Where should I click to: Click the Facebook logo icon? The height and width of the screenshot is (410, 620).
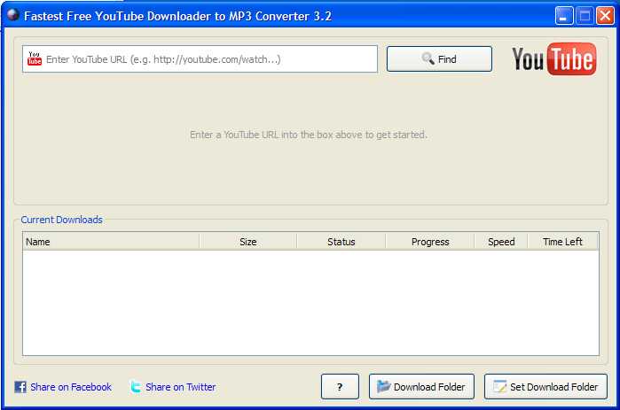pyautogui.click(x=20, y=387)
